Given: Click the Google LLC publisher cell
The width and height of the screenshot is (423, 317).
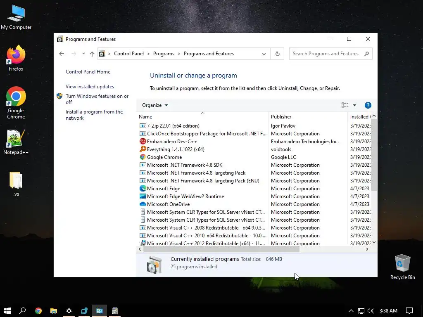Looking at the screenshot, I should tap(283, 157).
